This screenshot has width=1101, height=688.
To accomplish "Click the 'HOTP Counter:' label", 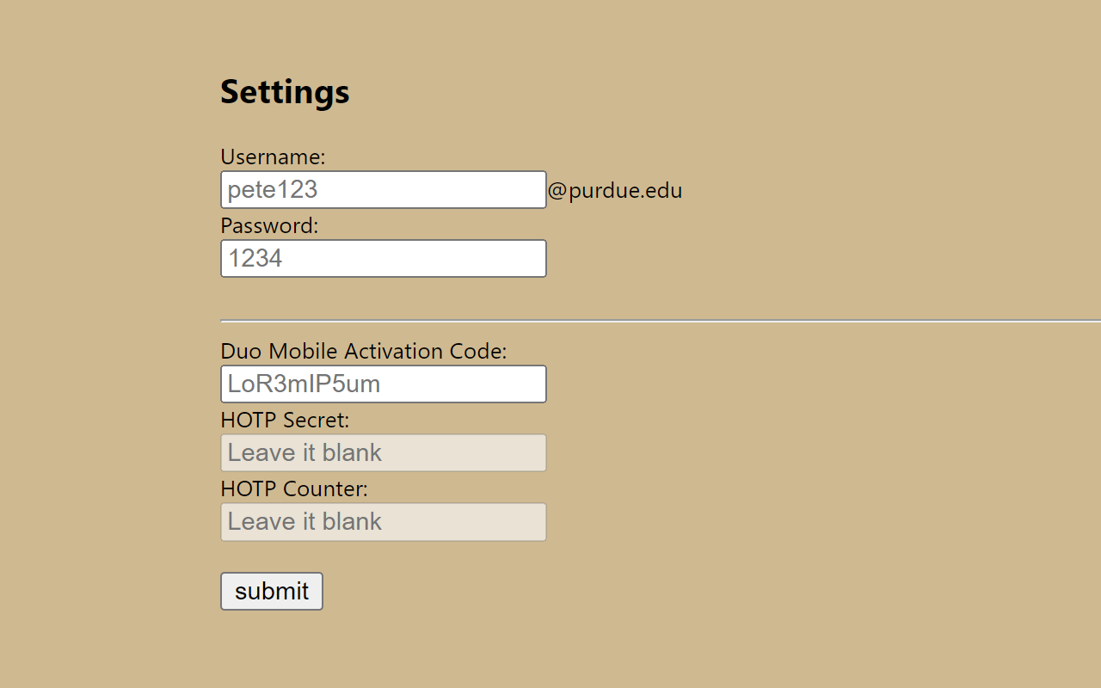I will [x=294, y=489].
